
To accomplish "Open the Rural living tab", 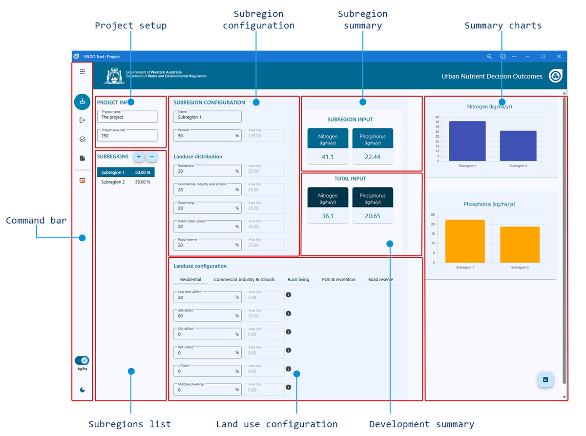I will pyautogui.click(x=298, y=280).
